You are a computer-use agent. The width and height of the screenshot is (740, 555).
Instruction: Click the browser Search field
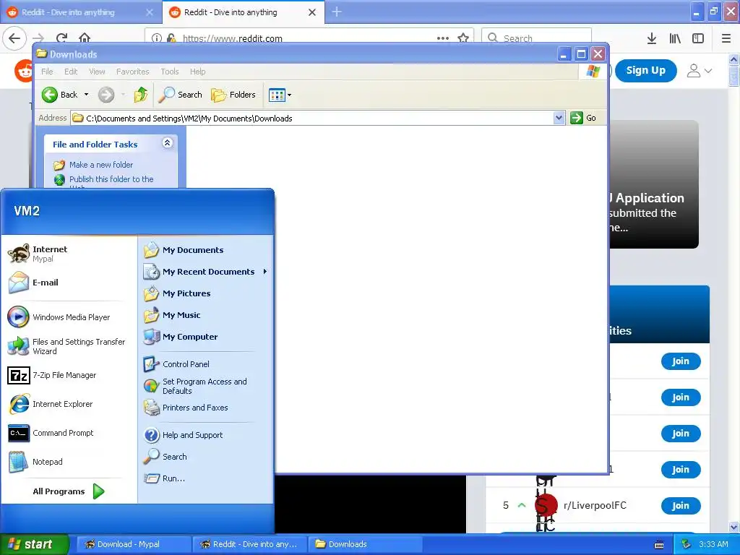pyautogui.click(x=537, y=38)
